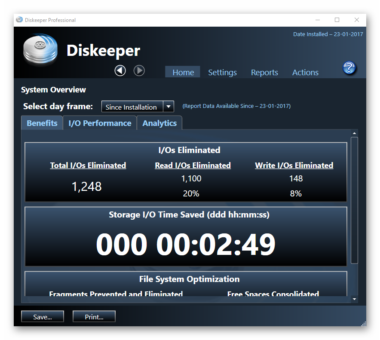The height and width of the screenshot is (340, 380).
Task: Close the Diskeeper Professional window
Action: [x=356, y=20]
